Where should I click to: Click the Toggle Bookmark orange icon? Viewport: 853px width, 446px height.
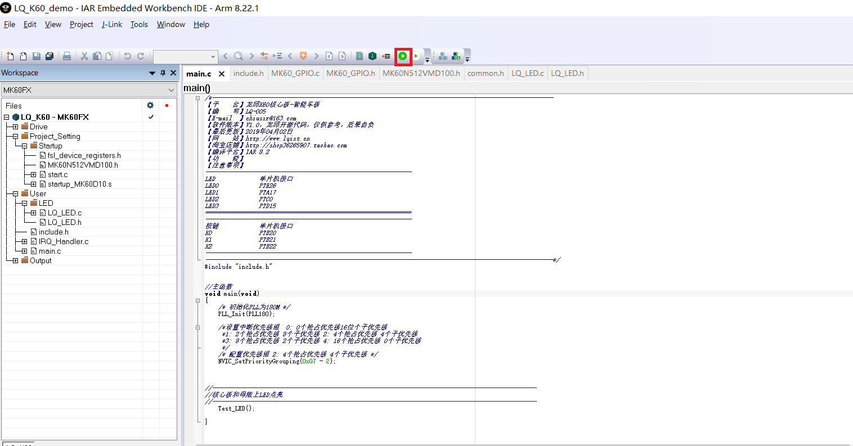point(303,56)
